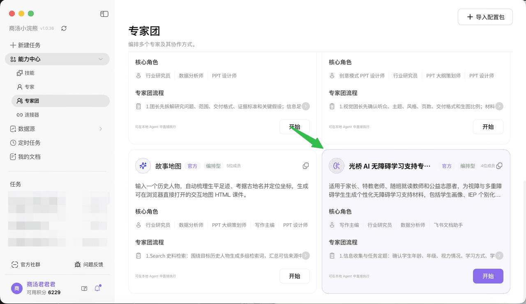The height and width of the screenshot is (304, 526).
Task: Click the 光桥 AI 无障碍学习支持专 title
Action: point(390,166)
